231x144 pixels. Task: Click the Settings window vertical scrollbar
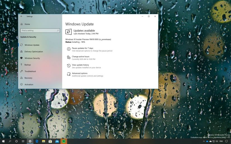[158, 48]
